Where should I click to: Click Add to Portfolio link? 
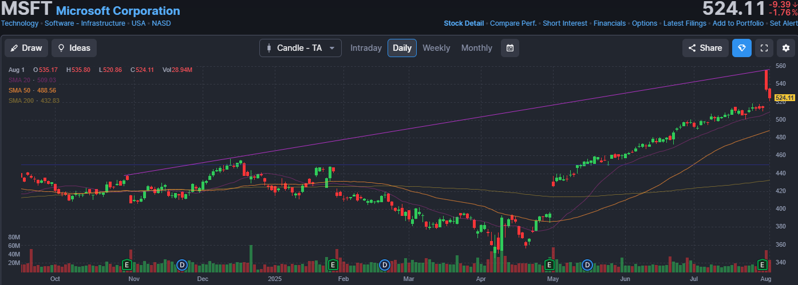coord(738,23)
